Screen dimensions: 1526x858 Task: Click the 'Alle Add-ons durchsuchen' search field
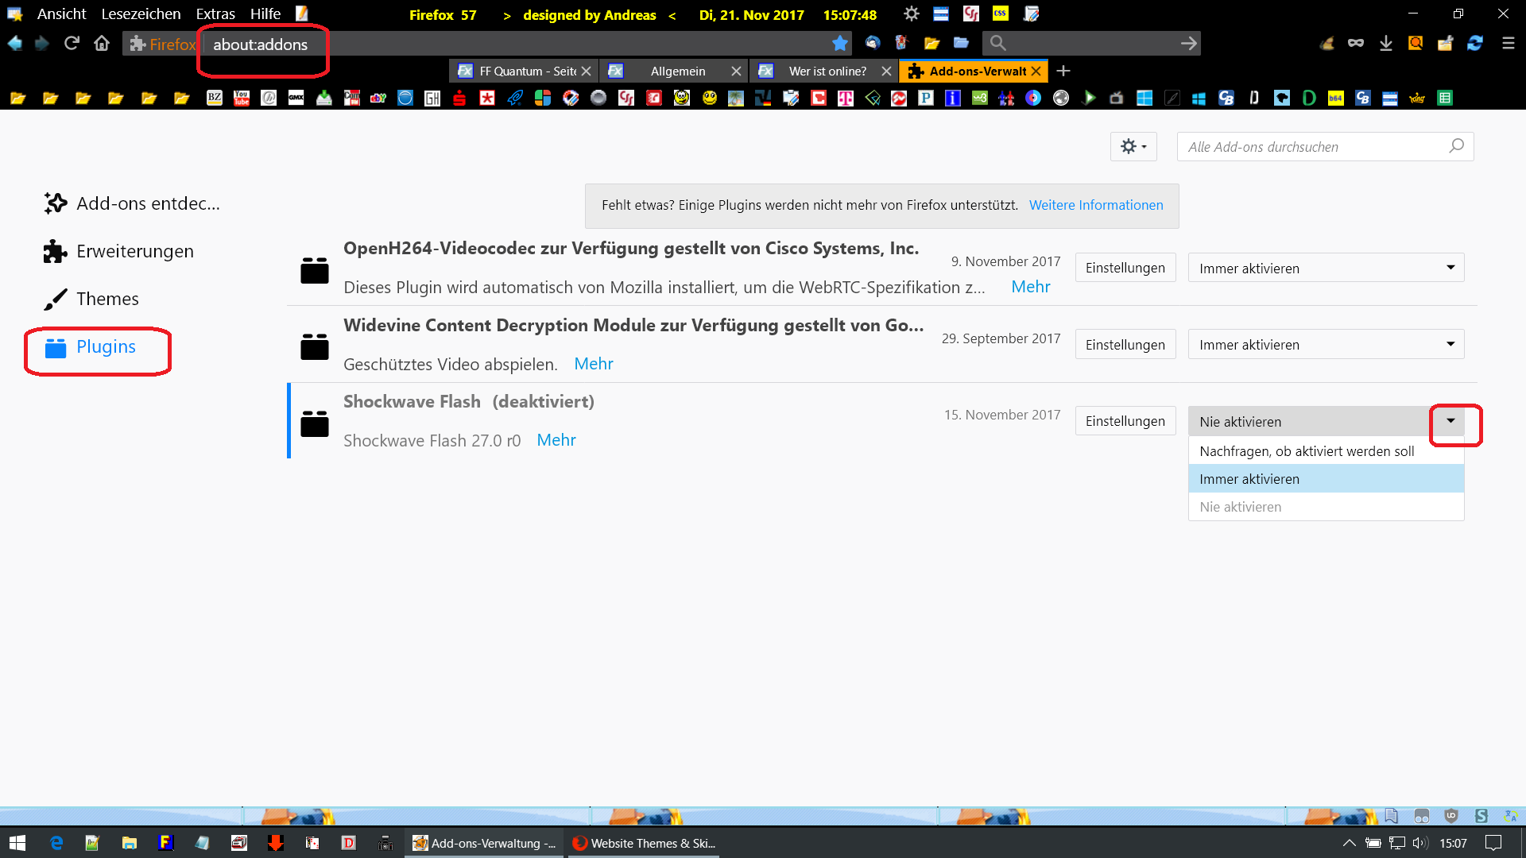point(1315,146)
